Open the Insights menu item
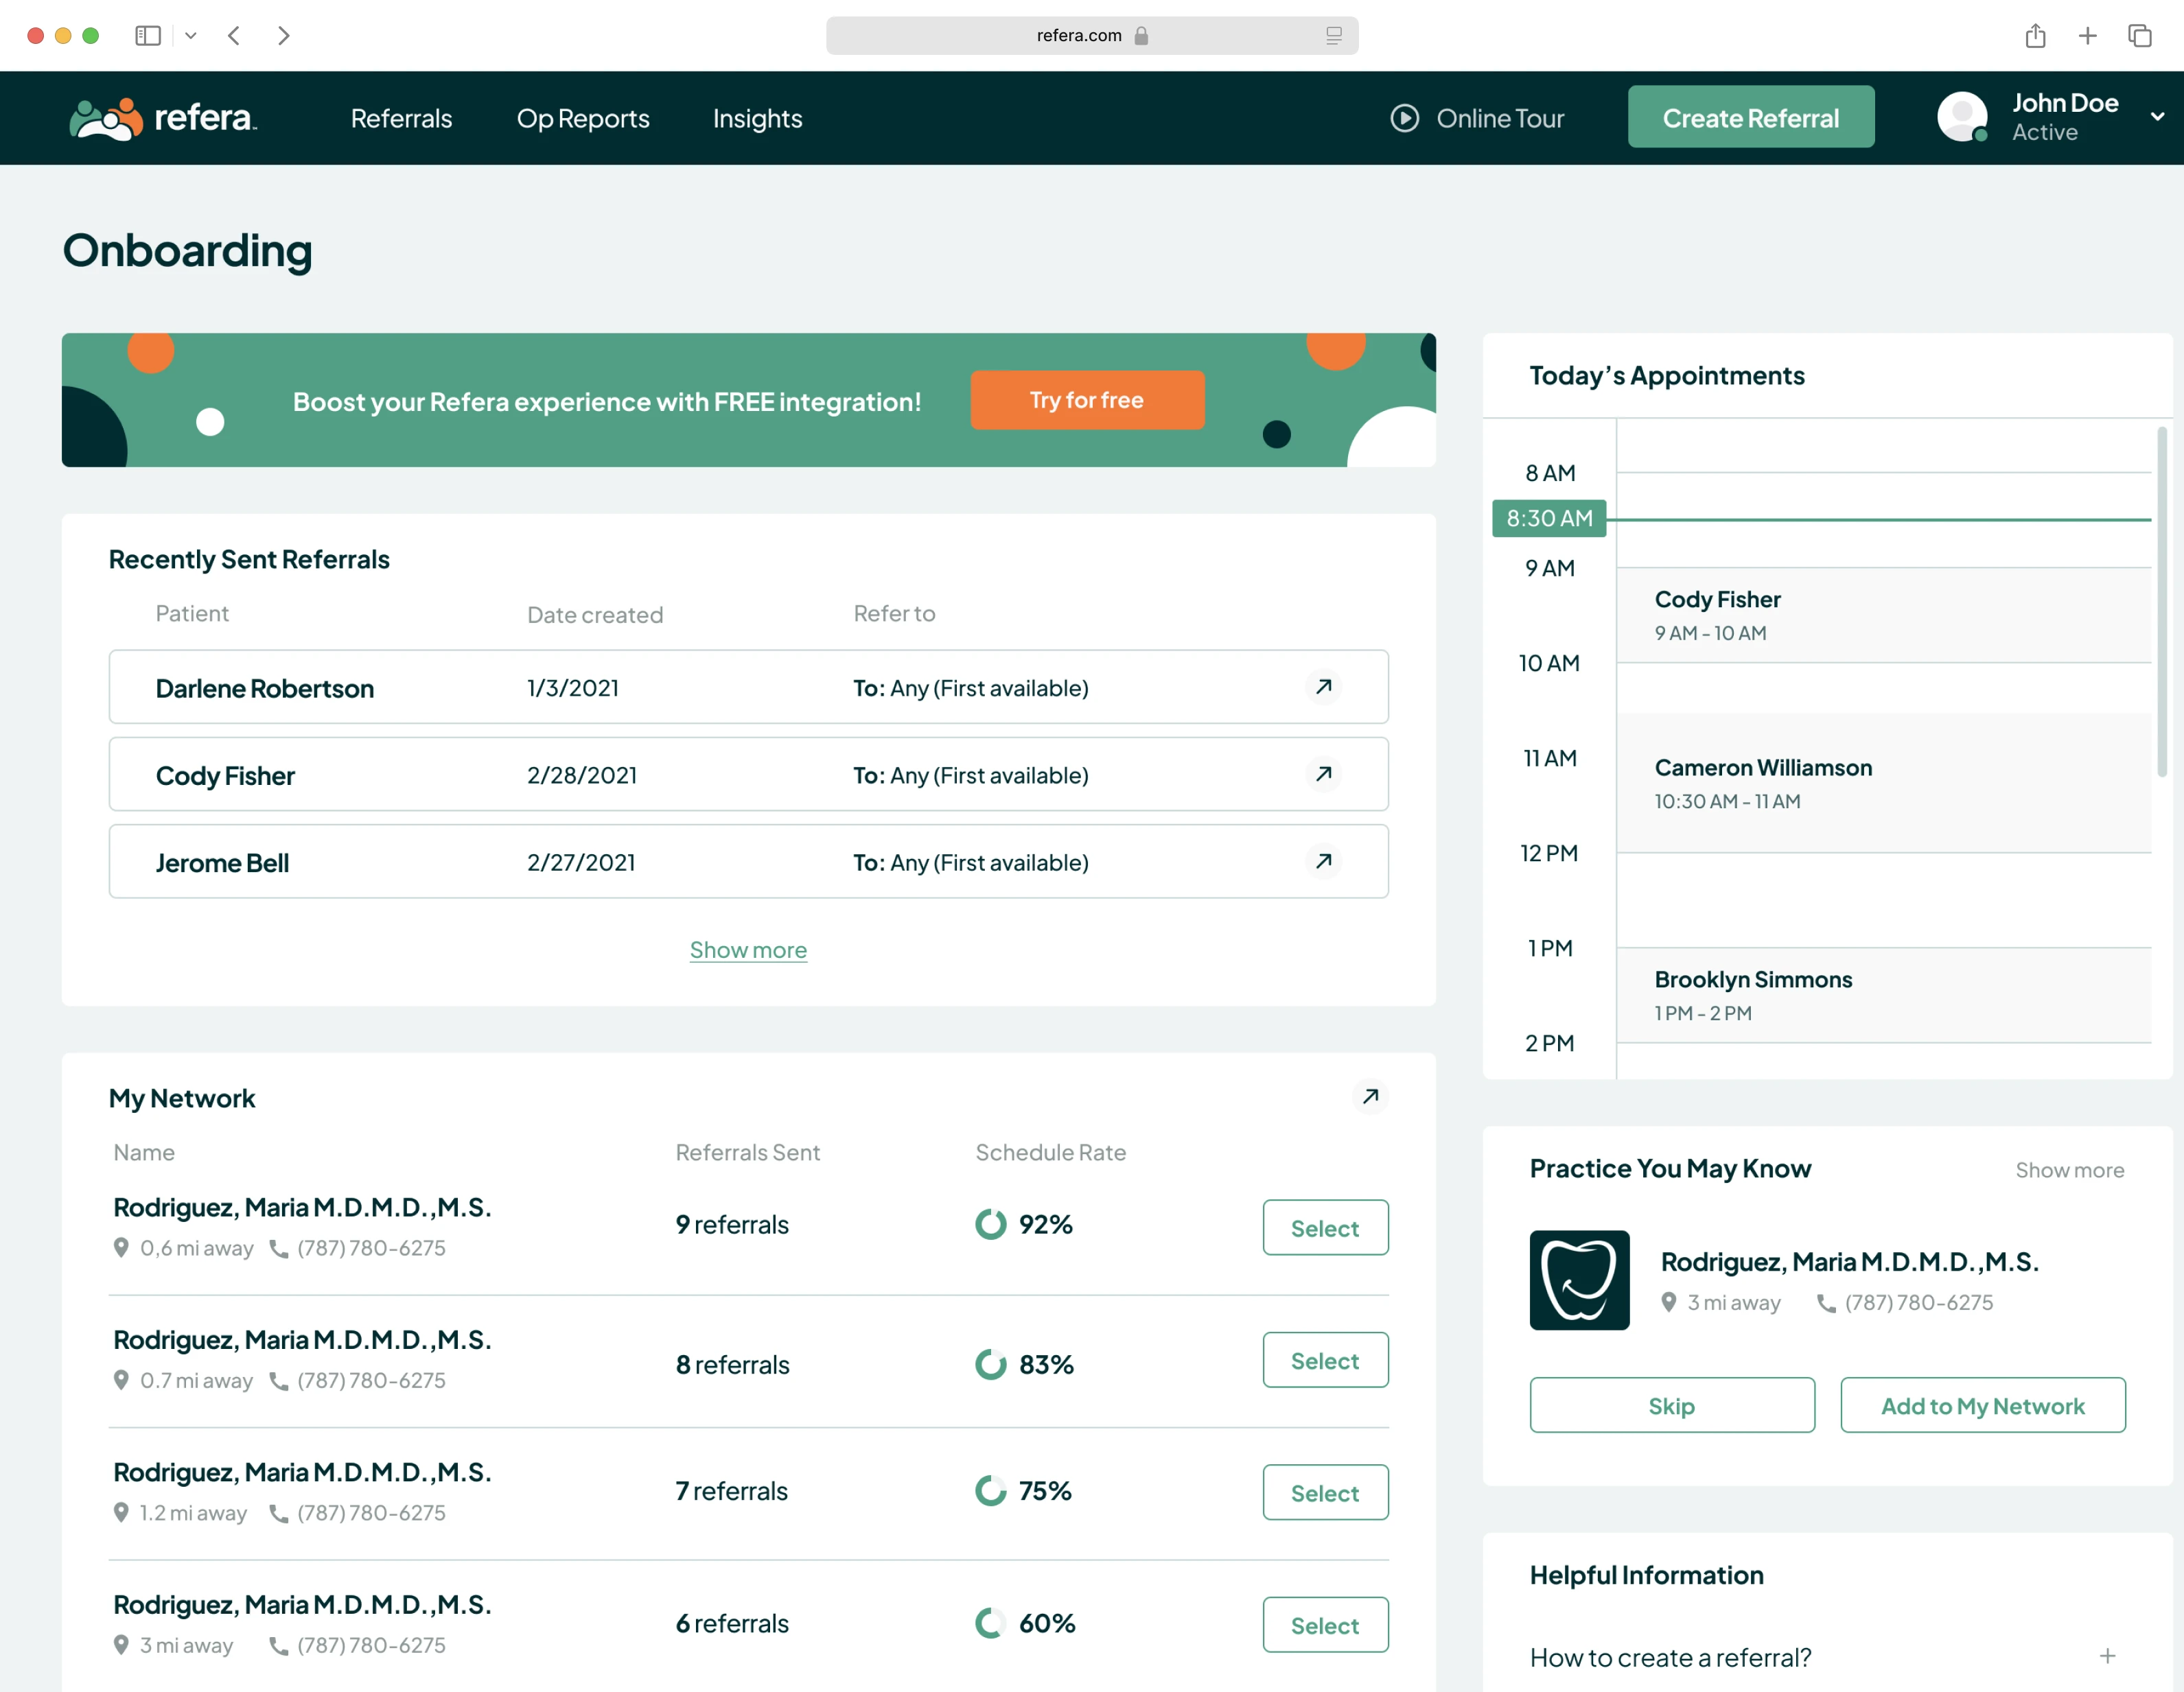Image resolution: width=2184 pixels, height=1692 pixels. (757, 118)
